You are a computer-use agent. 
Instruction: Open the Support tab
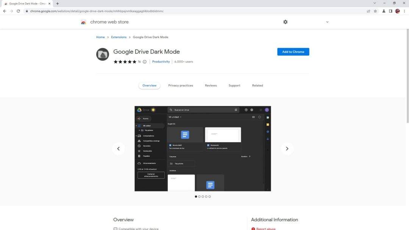234,85
